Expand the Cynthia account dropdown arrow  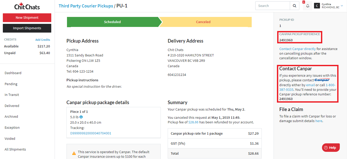(x=342, y=6)
